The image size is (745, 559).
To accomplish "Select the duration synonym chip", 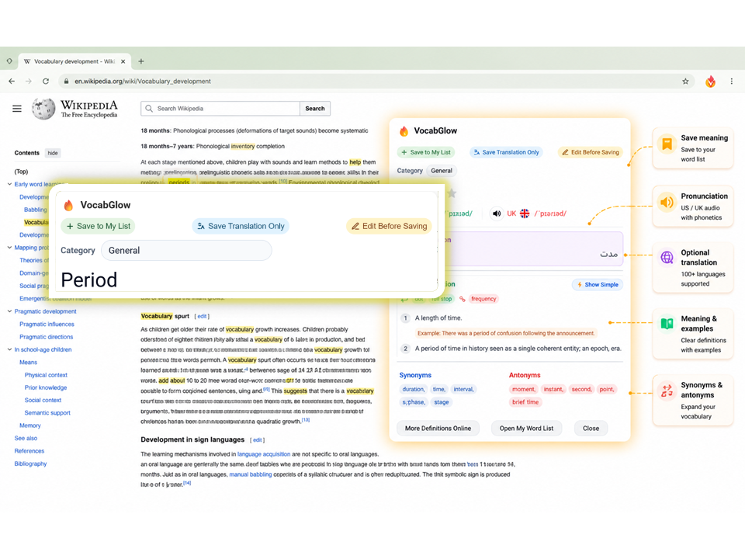I will pos(414,389).
